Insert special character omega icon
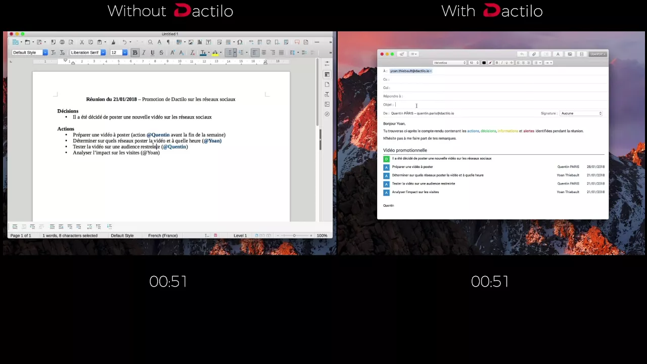 [240, 42]
